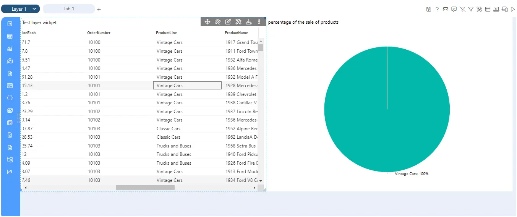Select the map widget icon in sidebar
Screen dimensions: 517x217
point(10,61)
